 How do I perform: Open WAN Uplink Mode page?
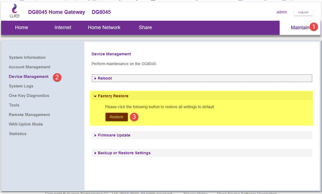point(26,124)
